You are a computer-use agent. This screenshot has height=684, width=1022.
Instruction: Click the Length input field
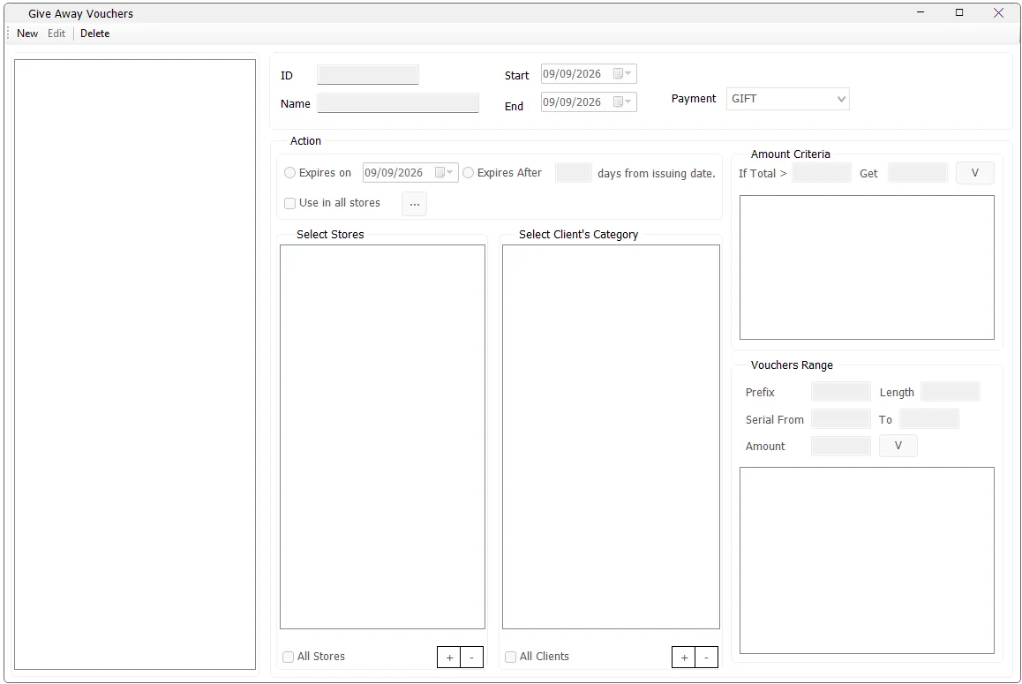point(951,392)
